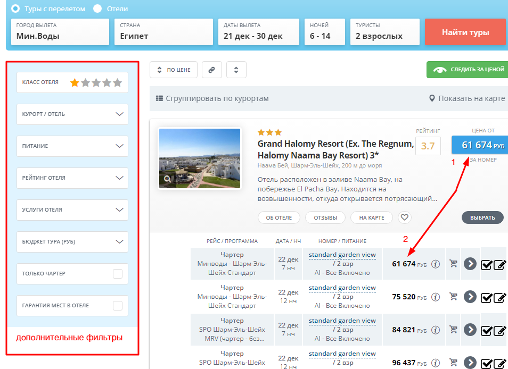Click the heart favorite icon
The image size is (508, 369).
pyautogui.click(x=405, y=217)
